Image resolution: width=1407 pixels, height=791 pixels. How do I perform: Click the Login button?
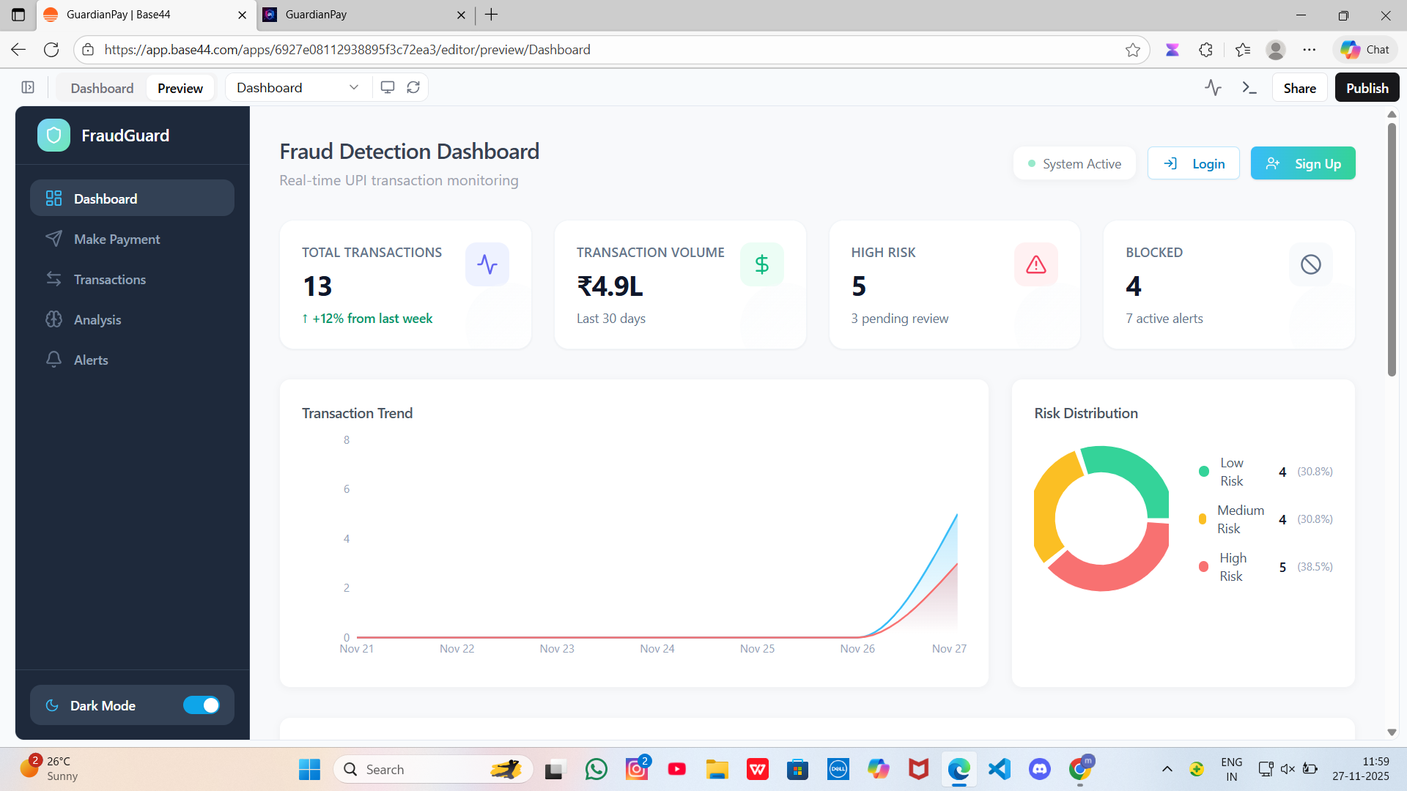pyautogui.click(x=1193, y=163)
